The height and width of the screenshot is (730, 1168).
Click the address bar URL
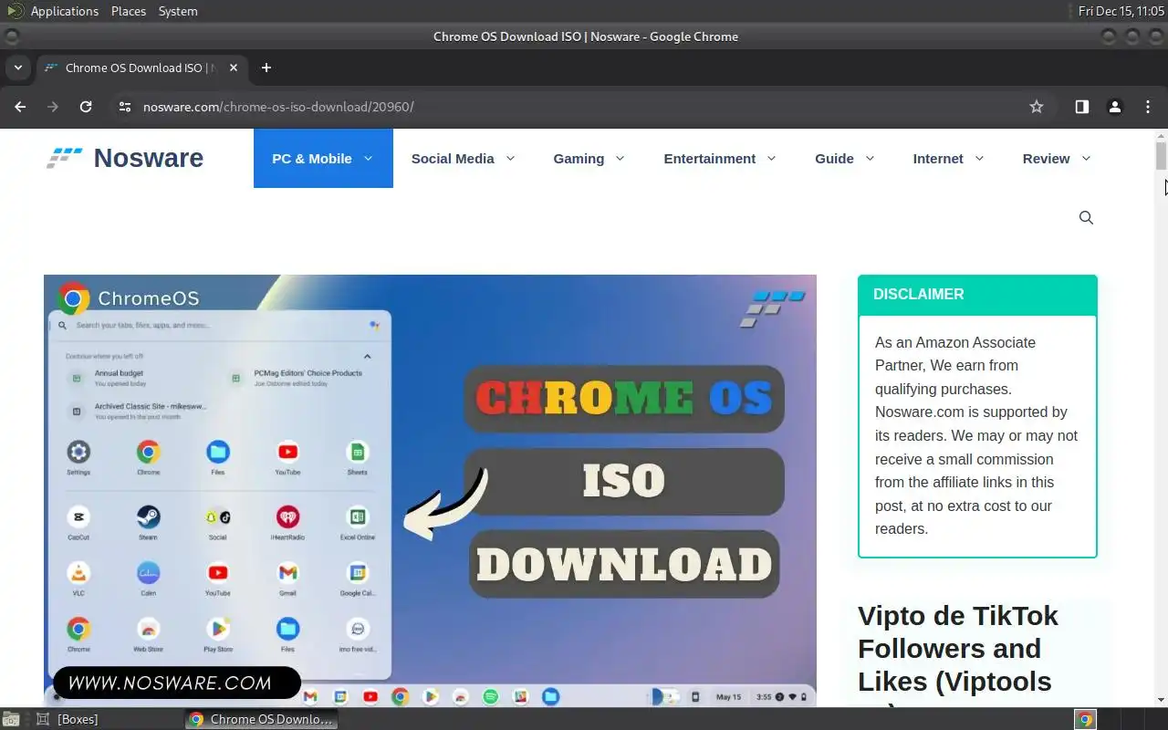click(x=278, y=107)
